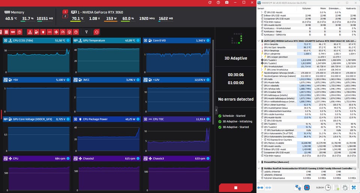Expand GPU Linjojen jännitteet row
Image resolution: width=360 pixels, height=193 pixels.
[262, 57]
